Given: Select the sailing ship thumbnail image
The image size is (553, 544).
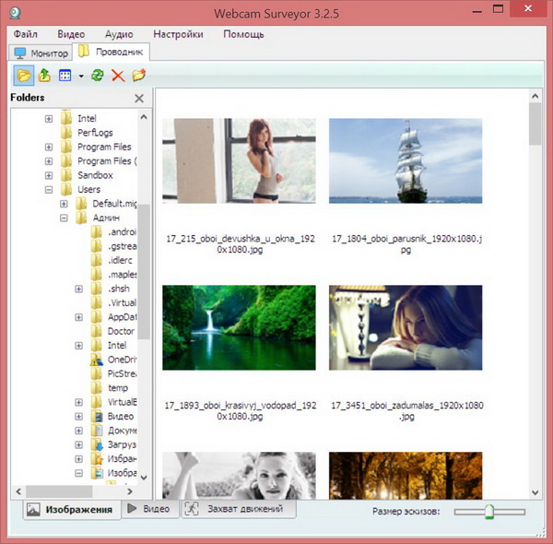Looking at the screenshot, I should point(405,160).
